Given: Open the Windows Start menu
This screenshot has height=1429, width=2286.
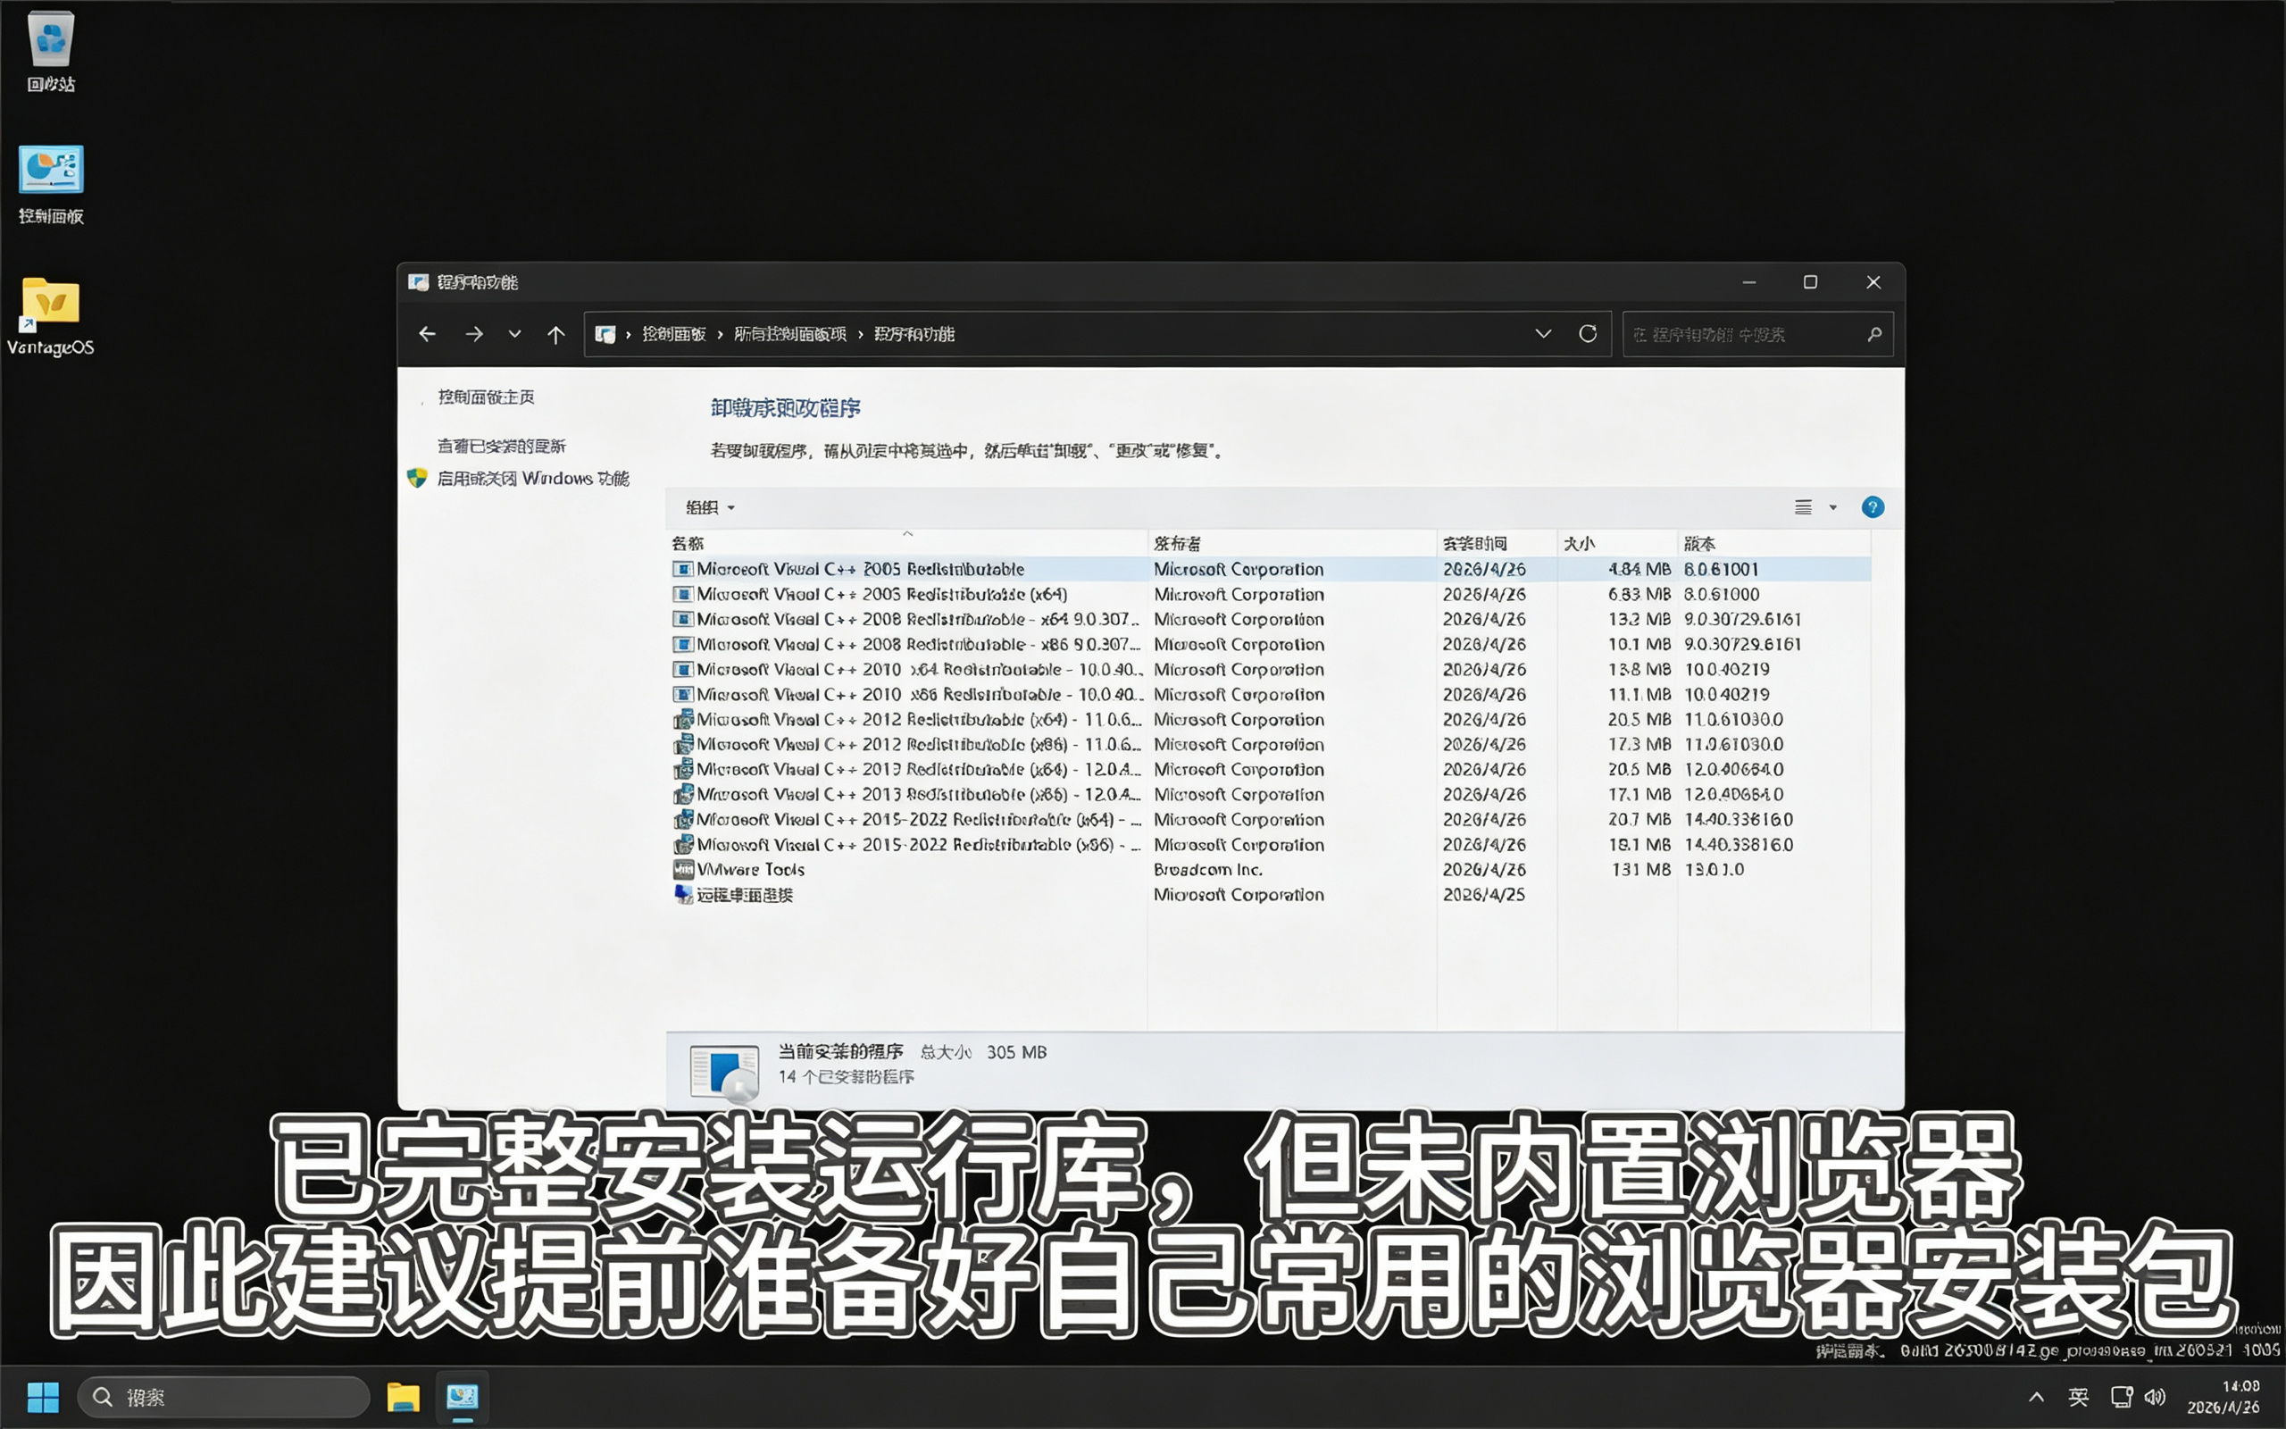Looking at the screenshot, I should pos(44,1397).
